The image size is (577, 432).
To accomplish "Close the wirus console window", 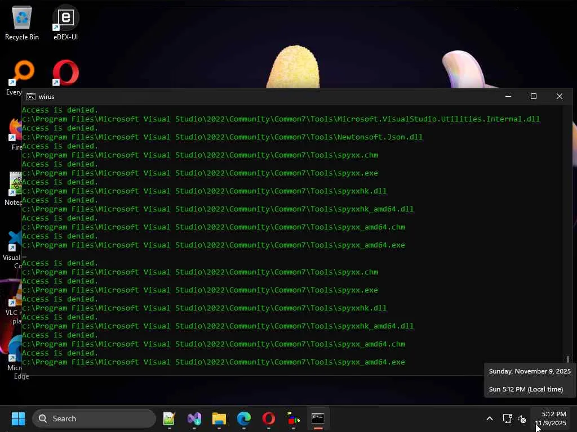I will point(560,96).
